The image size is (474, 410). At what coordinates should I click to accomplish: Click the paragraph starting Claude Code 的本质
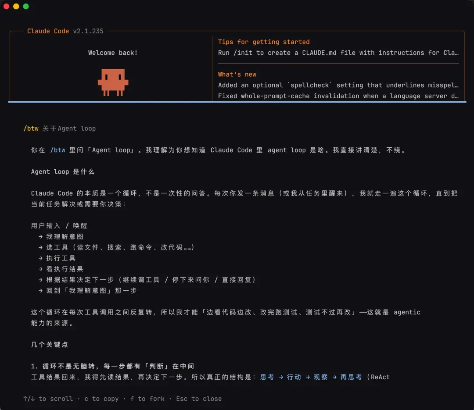244,199
